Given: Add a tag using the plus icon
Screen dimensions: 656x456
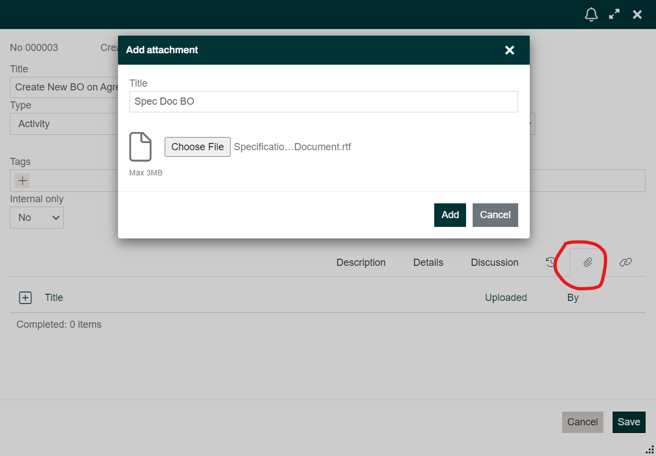Looking at the screenshot, I should tap(21, 180).
